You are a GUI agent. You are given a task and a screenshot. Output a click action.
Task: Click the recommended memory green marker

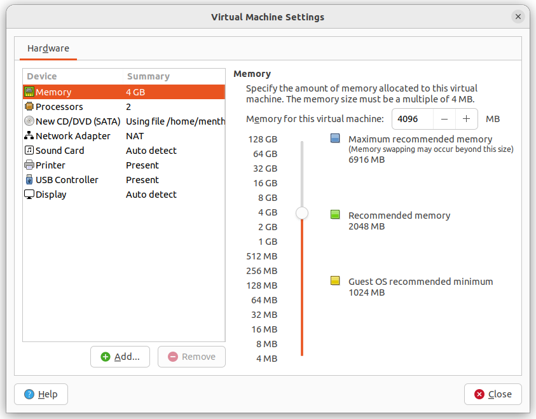pos(335,214)
